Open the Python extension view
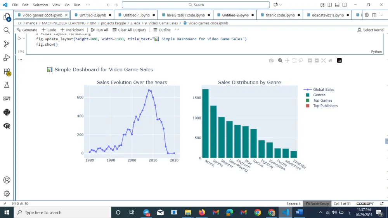This screenshot has height=218, width=388. (x=7, y=112)
